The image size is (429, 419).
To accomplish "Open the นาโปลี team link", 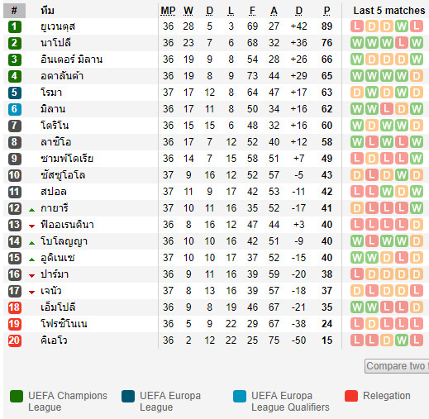I will pyautogui.click(x=56, y=43).
